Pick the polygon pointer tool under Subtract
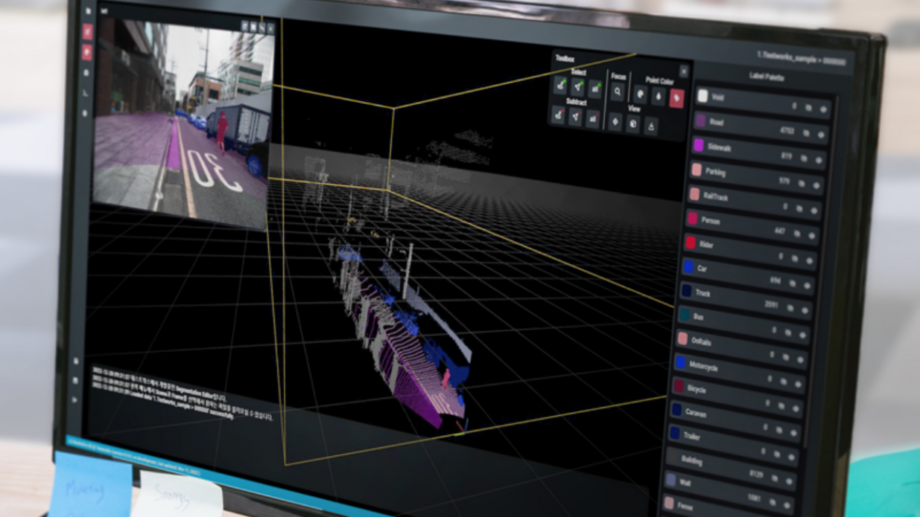The image size is (920, 517). click(x=575, y=117)
